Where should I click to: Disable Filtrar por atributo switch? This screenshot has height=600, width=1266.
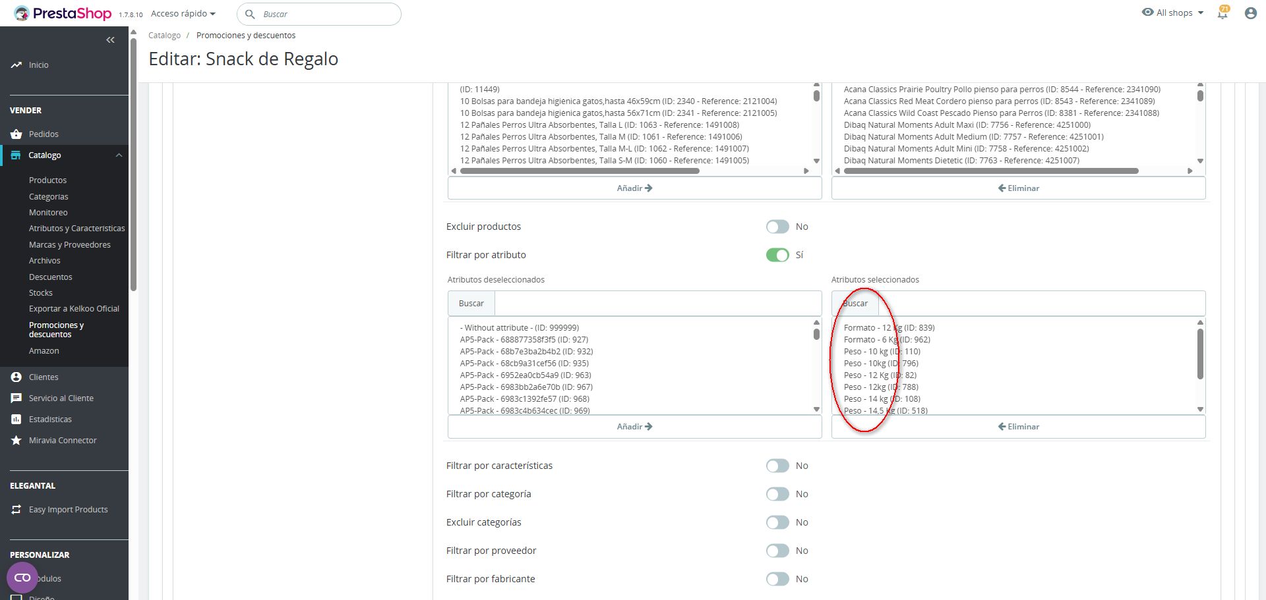[x=777, y=255]
